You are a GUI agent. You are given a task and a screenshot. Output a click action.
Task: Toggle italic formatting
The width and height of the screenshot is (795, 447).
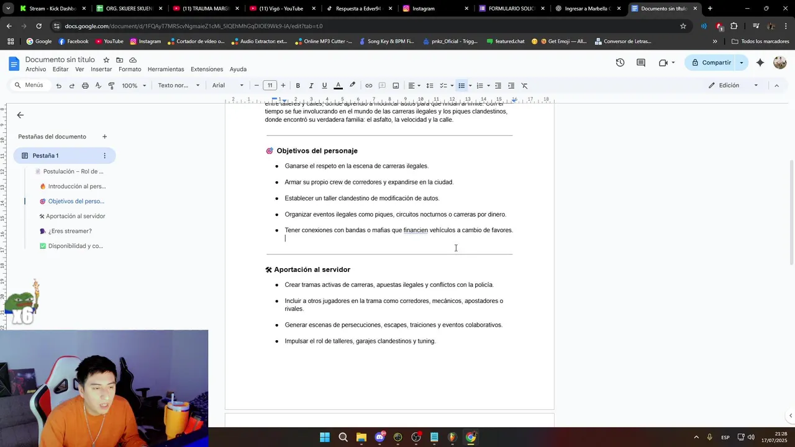(311, 86)
